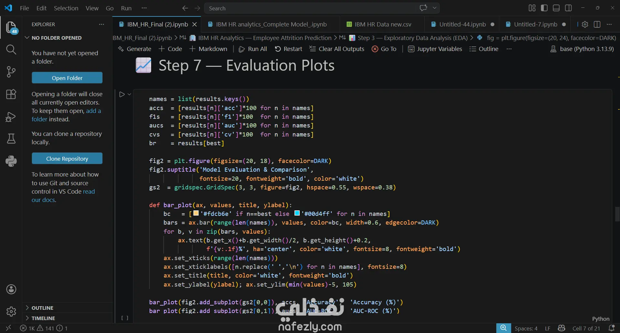Open the Copilot status icon

[x=562, y=328]
